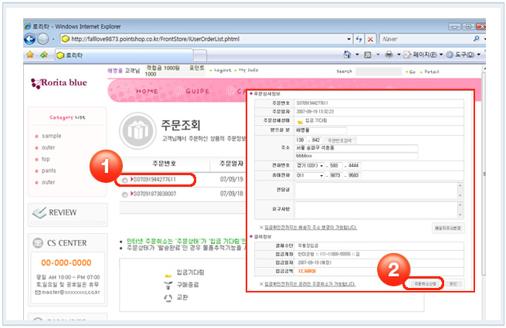Click the Refresh page icon

[358, 38]
